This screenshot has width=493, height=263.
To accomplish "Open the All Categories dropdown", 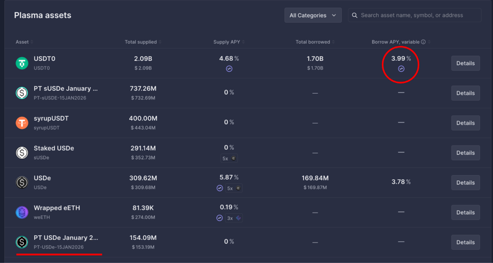I will 313,15.
